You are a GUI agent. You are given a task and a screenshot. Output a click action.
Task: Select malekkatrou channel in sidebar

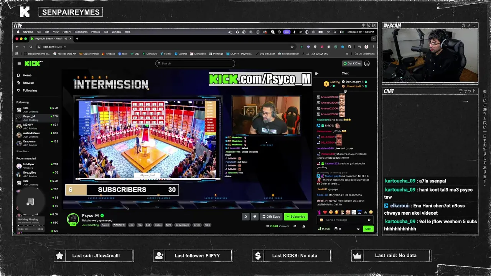point(37,134)
